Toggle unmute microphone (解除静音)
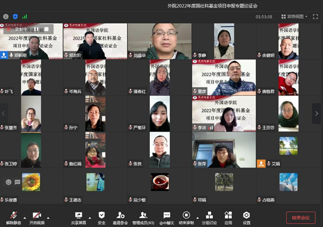 click(x=13, y=218)
